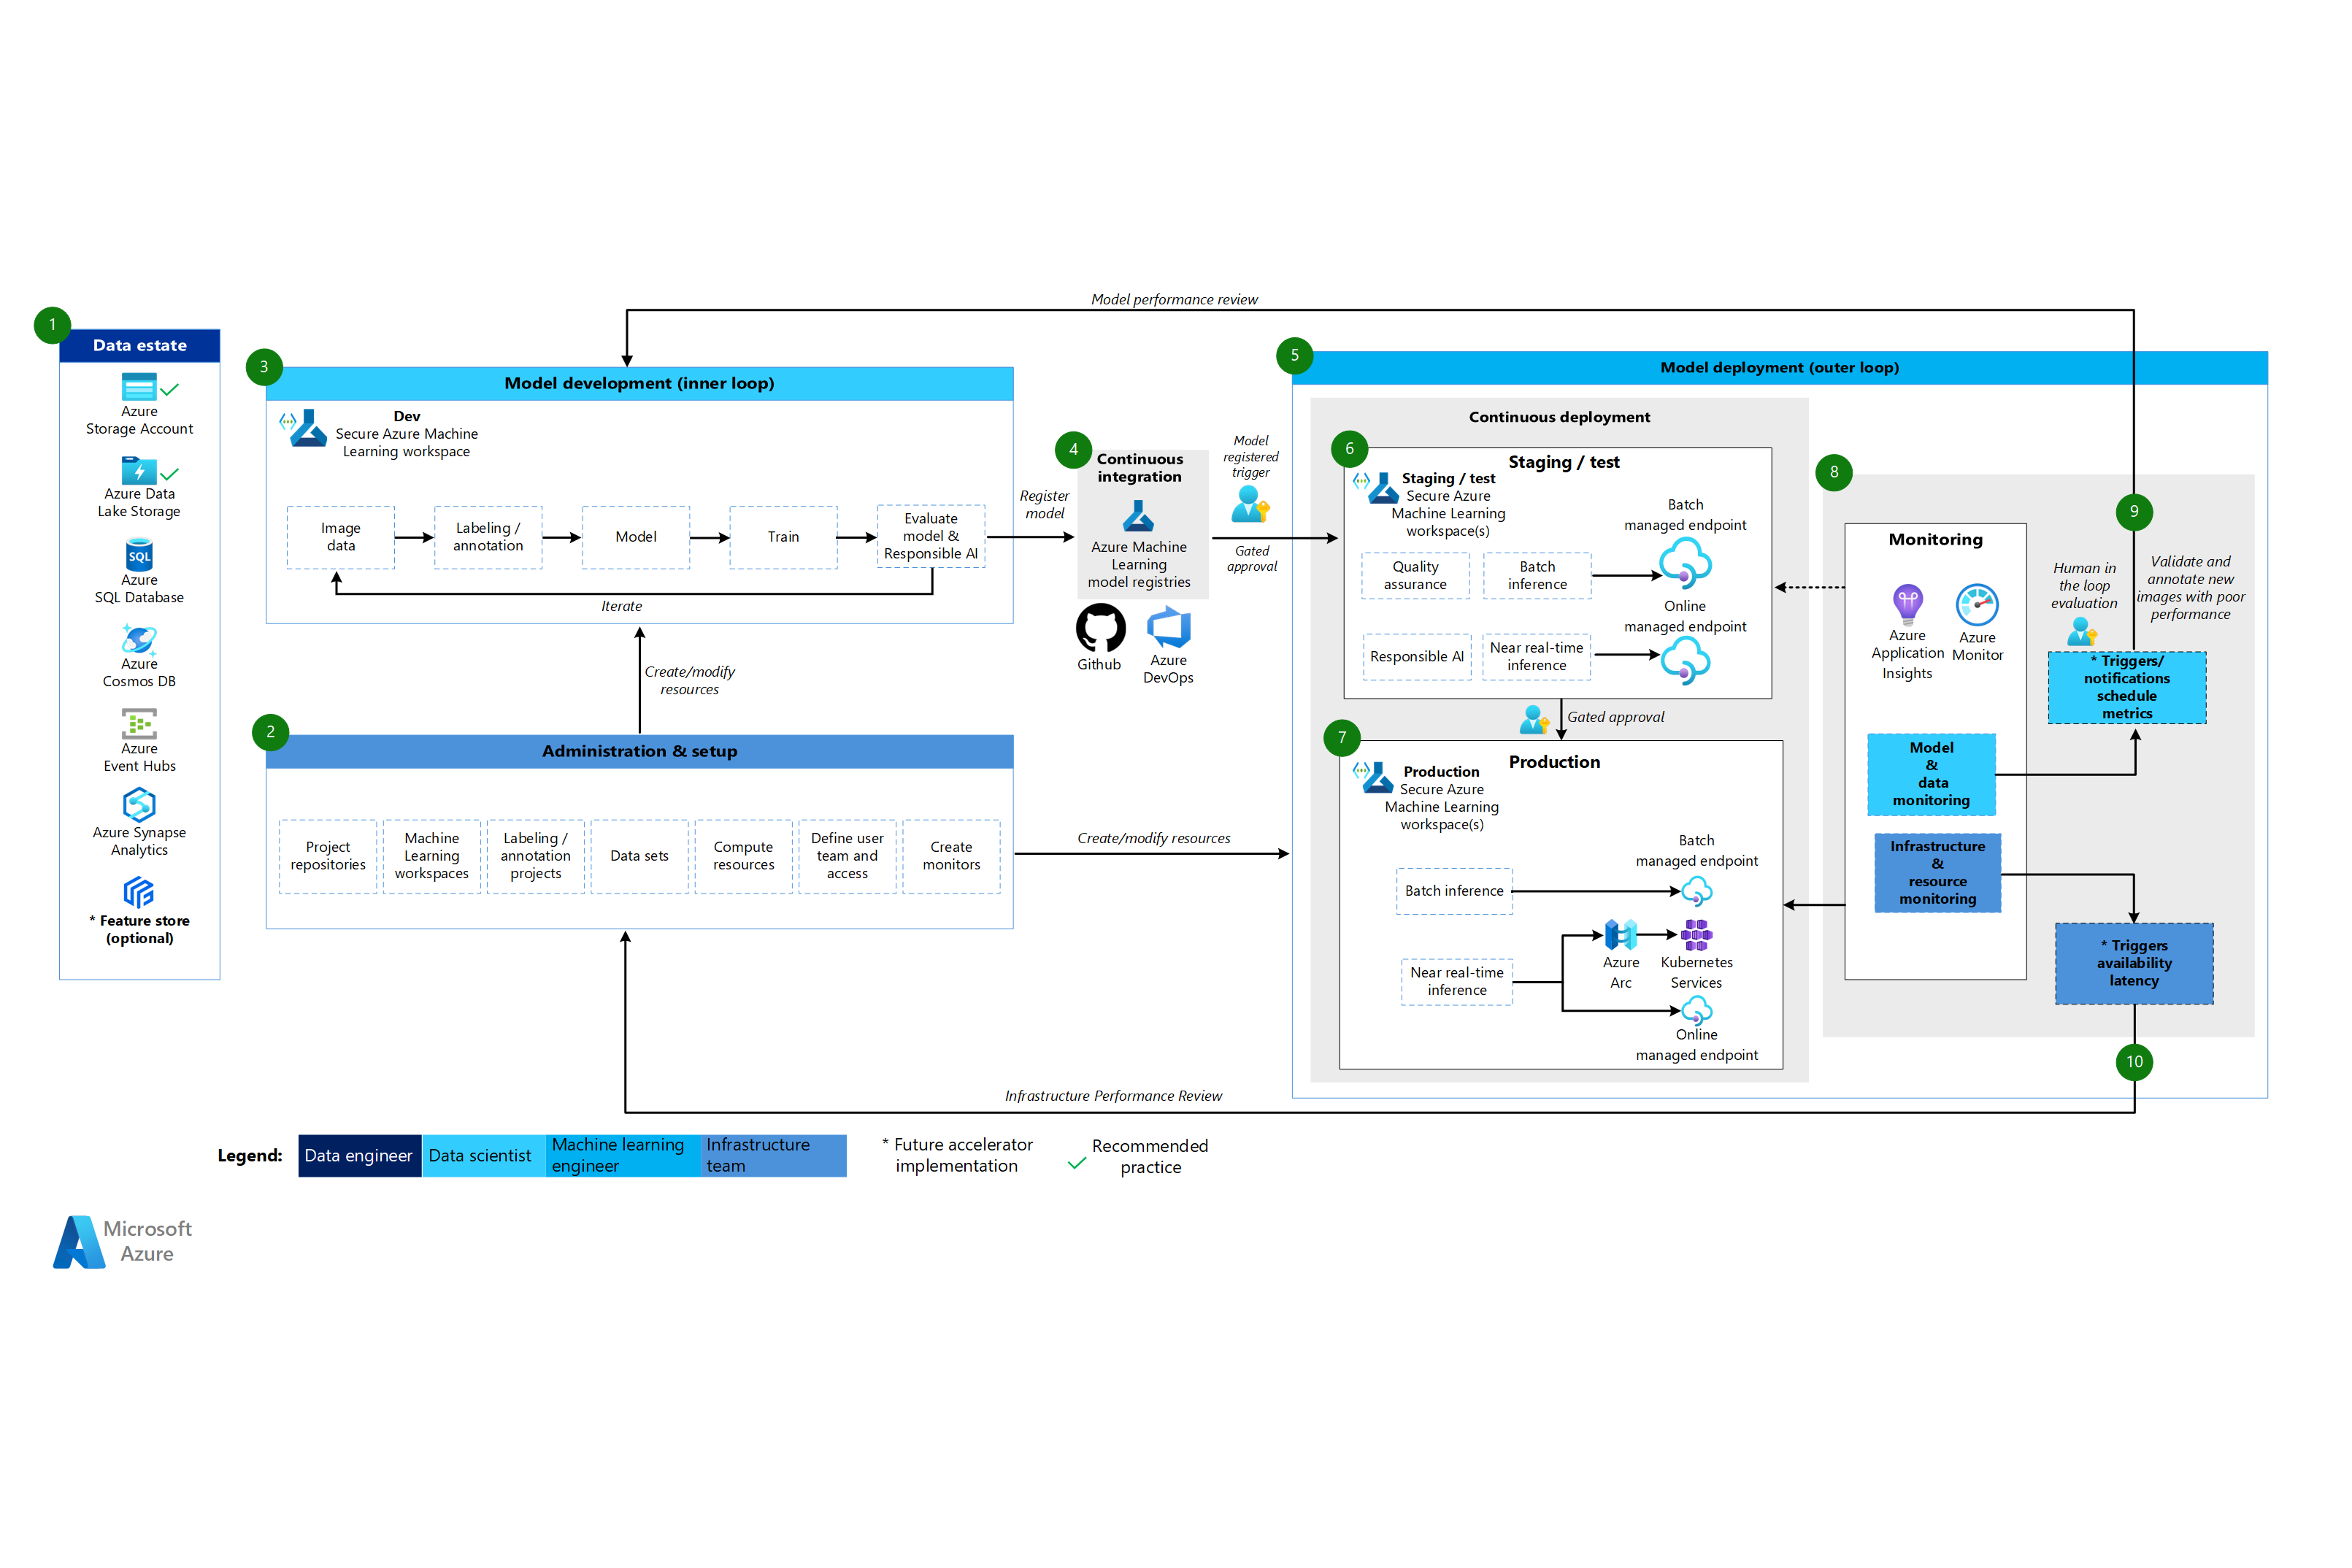
Task: Click the Azure Application Insights lightbulb icon
Action: pos(1907,604)
